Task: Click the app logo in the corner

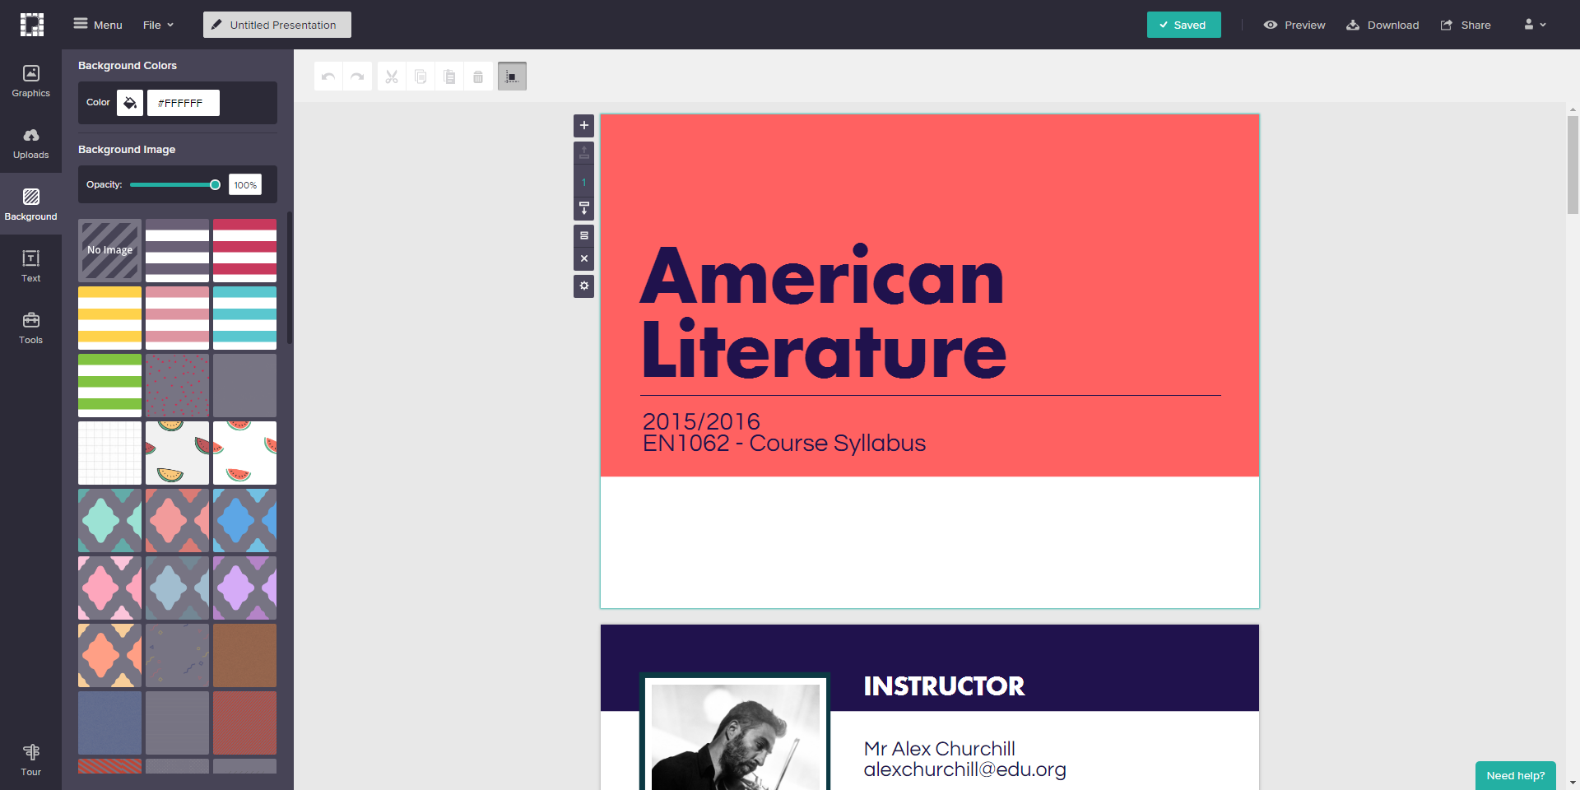Action: point(31,25)
